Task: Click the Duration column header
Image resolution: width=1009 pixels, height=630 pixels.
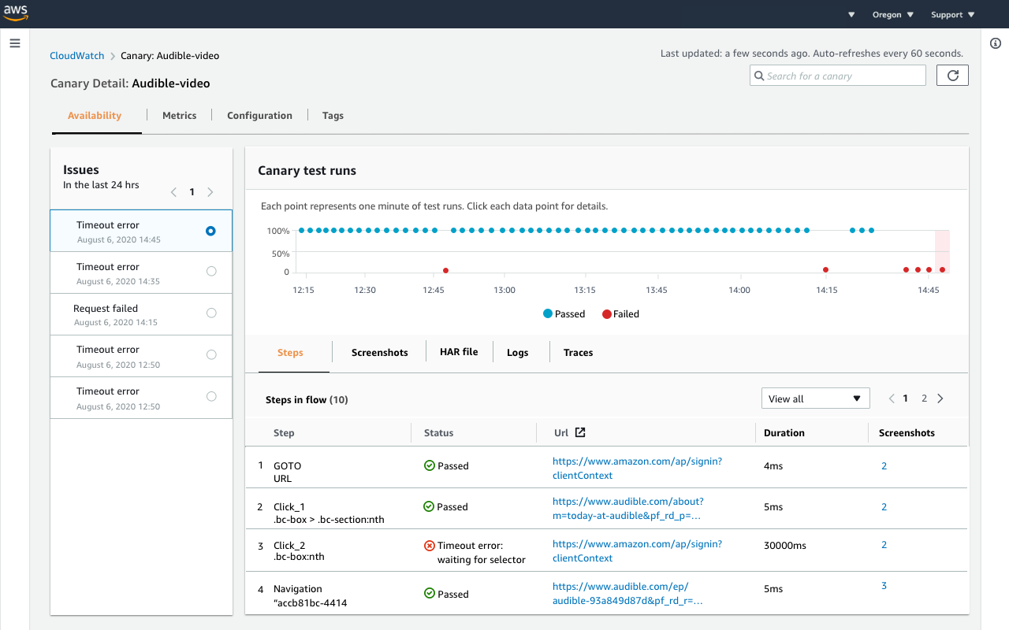Action: (x=784, y=432)
